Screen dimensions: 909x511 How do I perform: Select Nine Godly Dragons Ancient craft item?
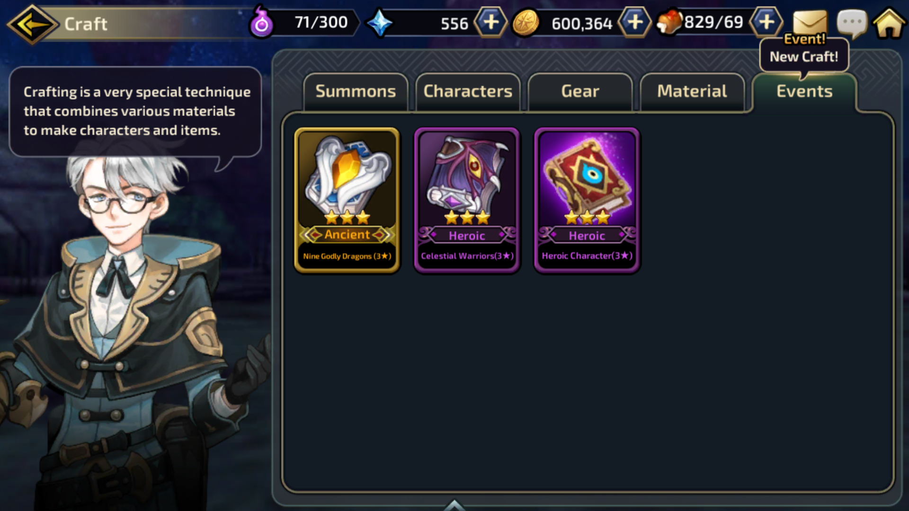coord(347,200)
